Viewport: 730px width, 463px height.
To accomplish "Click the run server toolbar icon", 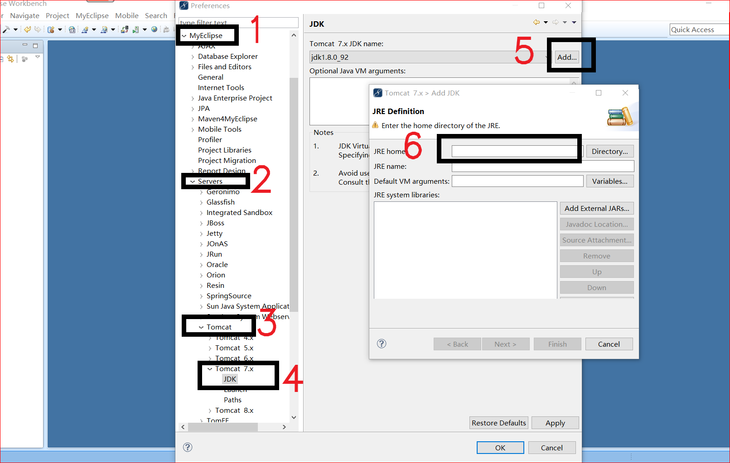I will (x=136, y=29).
